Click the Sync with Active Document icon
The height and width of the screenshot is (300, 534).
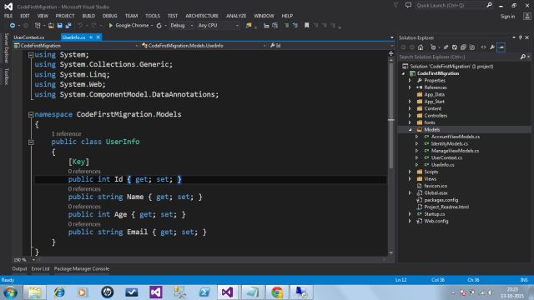pyautogui.click(x=446, y=47)
